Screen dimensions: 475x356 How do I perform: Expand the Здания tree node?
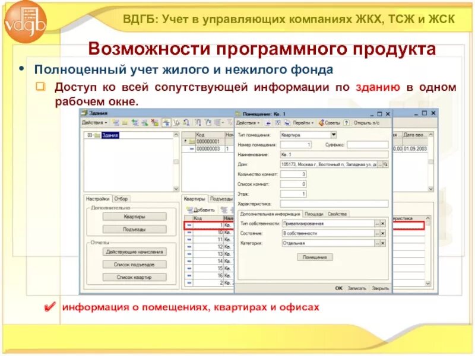(90, 135)
